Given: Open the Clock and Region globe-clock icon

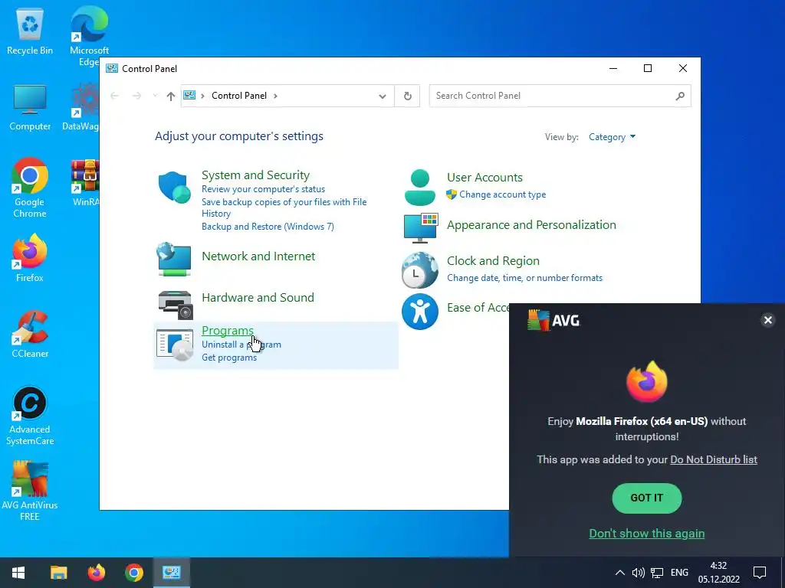Looking at the screenshot, I should tap(420, 270).
